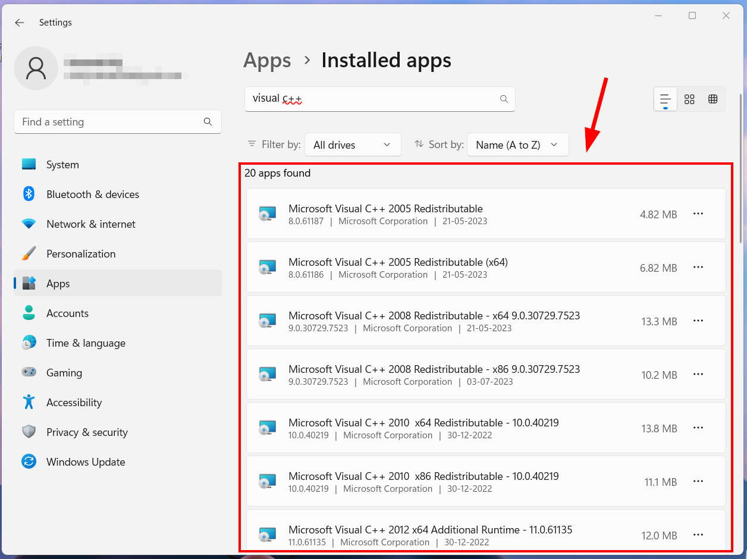Open Time & language settings

tap(118, 343)
